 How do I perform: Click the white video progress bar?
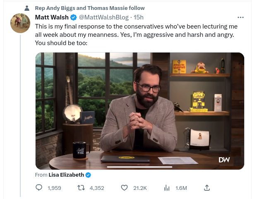(139, 167)
